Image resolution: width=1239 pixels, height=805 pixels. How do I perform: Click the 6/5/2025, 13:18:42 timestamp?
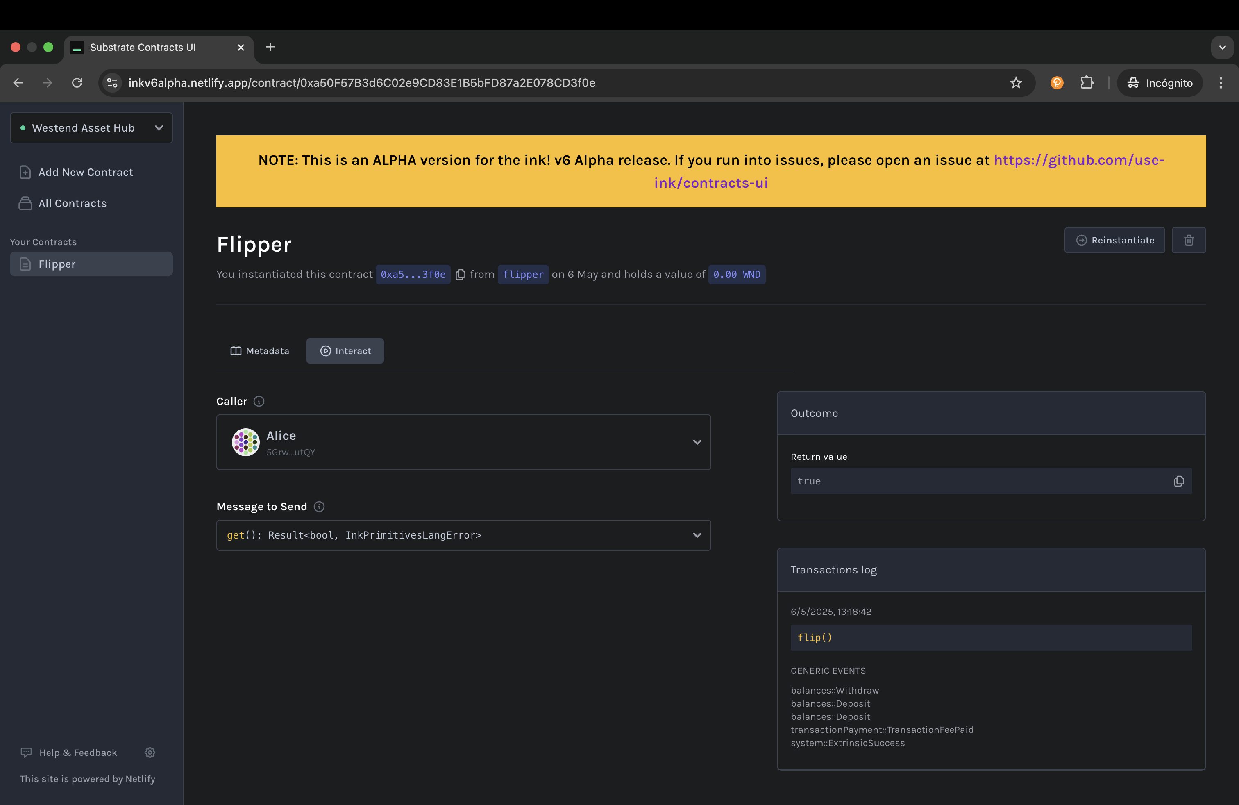(831, 612)
